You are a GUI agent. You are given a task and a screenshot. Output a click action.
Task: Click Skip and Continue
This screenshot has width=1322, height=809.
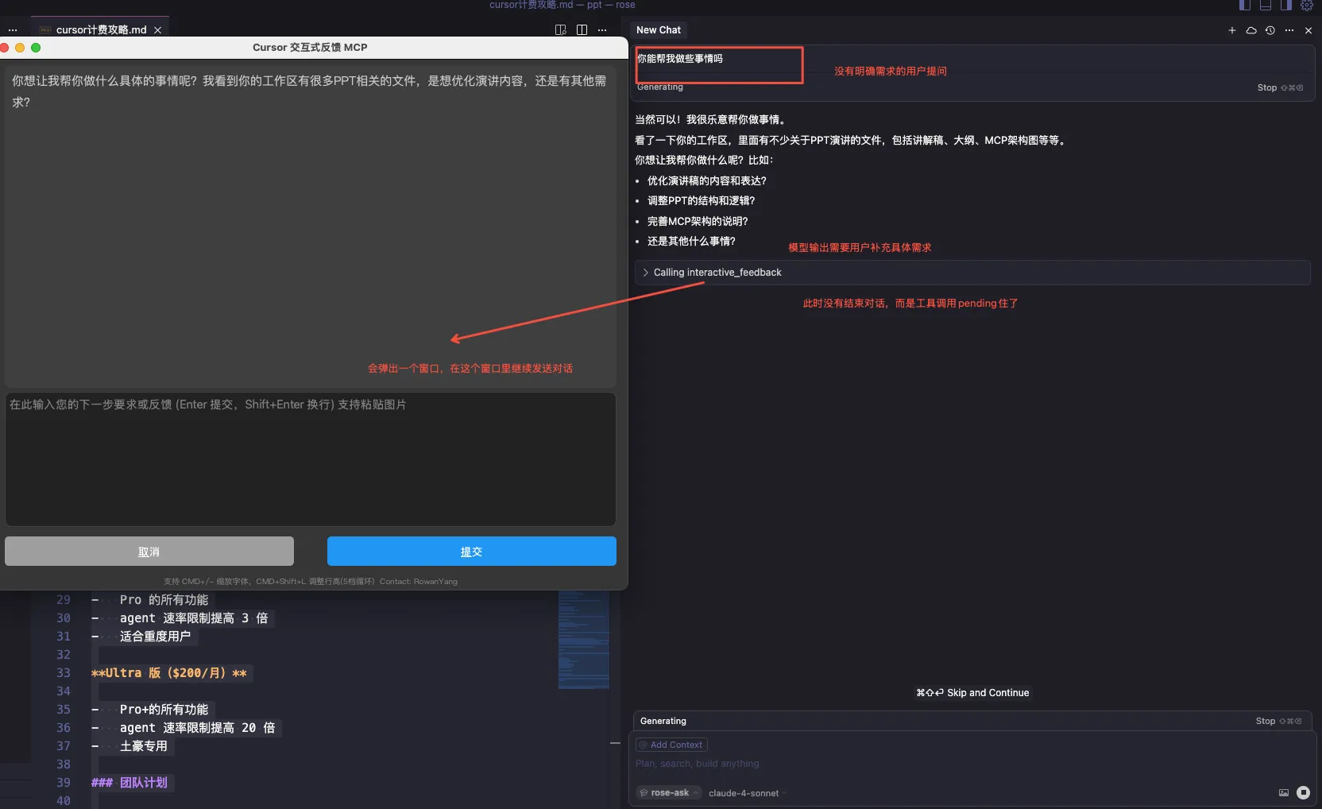pyautogui.click(x=972, y=693)
